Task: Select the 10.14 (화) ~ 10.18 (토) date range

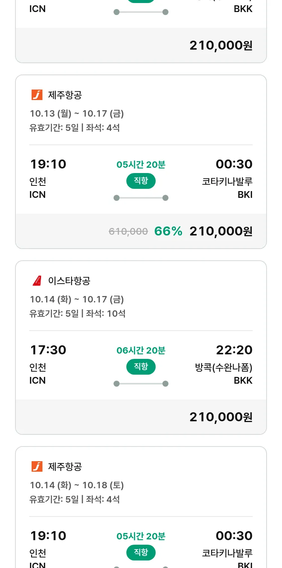Action: click(x=77, y=485)
